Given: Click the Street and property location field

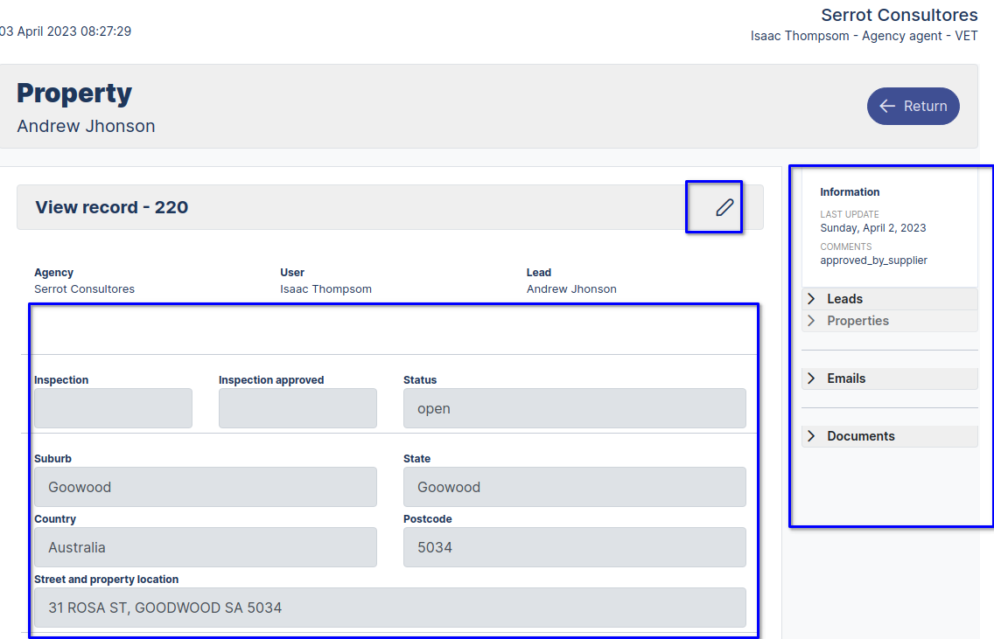Looking at the screenshot, I should [x=389, y=608].
